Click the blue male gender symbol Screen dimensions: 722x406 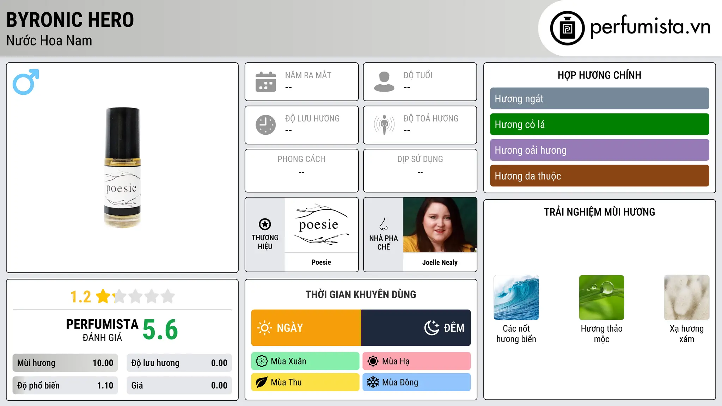point(26,82)
